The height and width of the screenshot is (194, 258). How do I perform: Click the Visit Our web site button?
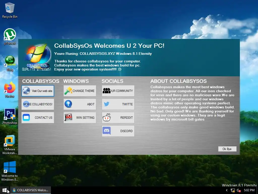click(38, 91)
